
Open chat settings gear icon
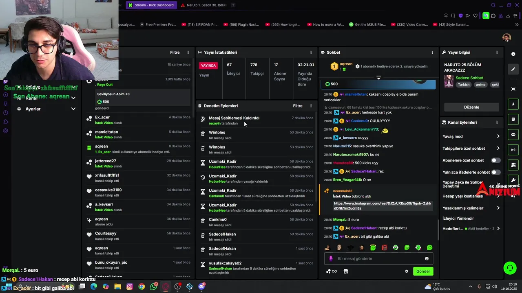coord(407,271)
